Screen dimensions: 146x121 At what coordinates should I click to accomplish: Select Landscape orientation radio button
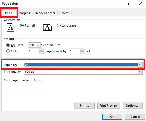tap(59, 26)
